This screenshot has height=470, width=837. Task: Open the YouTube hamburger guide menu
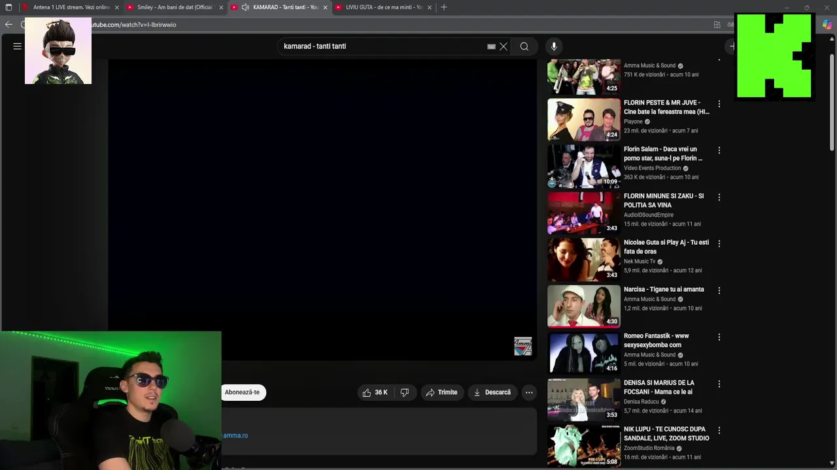pos(18,46)
